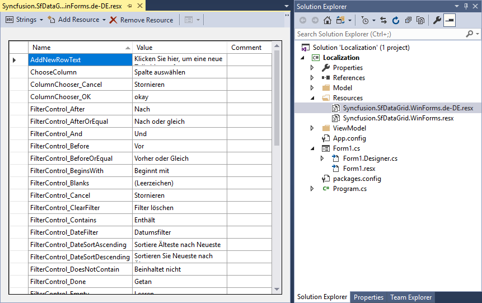This screenshot has height=303, width=482.
Task: Pin the de-DE.resx document tab
Action: [x=130, y=6]
